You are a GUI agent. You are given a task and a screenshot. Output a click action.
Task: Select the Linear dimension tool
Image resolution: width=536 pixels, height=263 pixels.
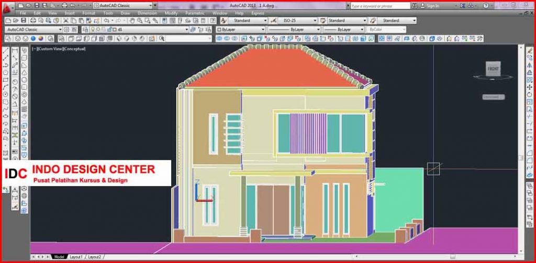pyautogui.click(x=15, y=51)
